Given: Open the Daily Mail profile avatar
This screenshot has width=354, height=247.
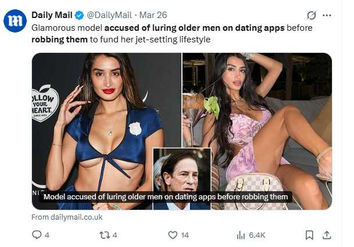Looking at the screenshot, I should click(15, 21).
